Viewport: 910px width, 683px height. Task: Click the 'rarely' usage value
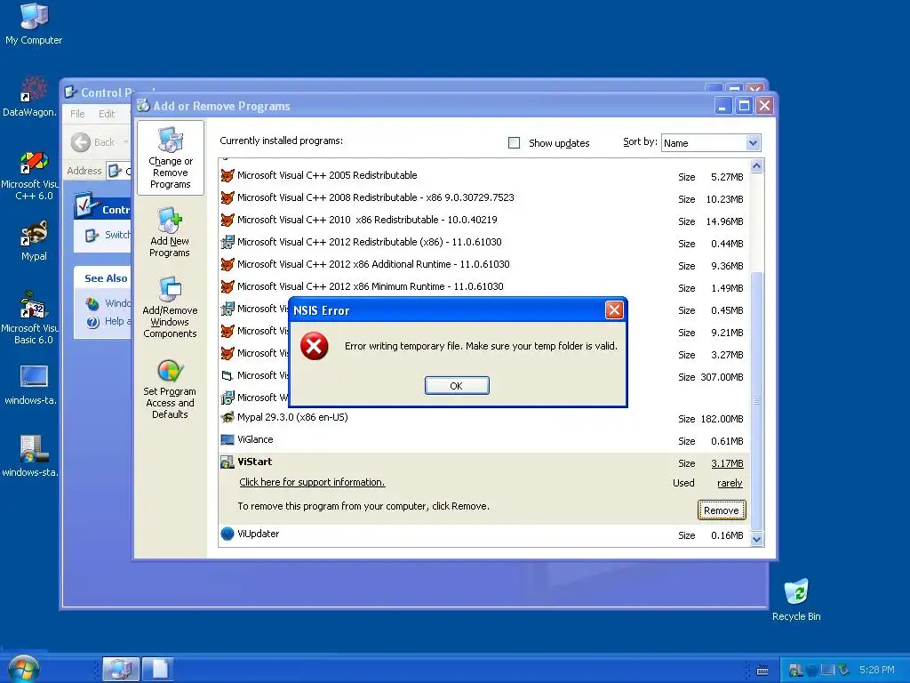[x=730, y=483]
